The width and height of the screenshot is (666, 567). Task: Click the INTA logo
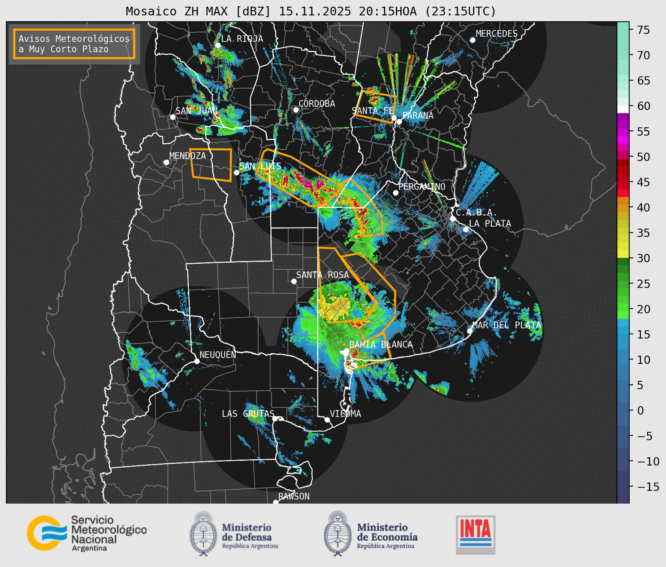[x=475, y=535]
